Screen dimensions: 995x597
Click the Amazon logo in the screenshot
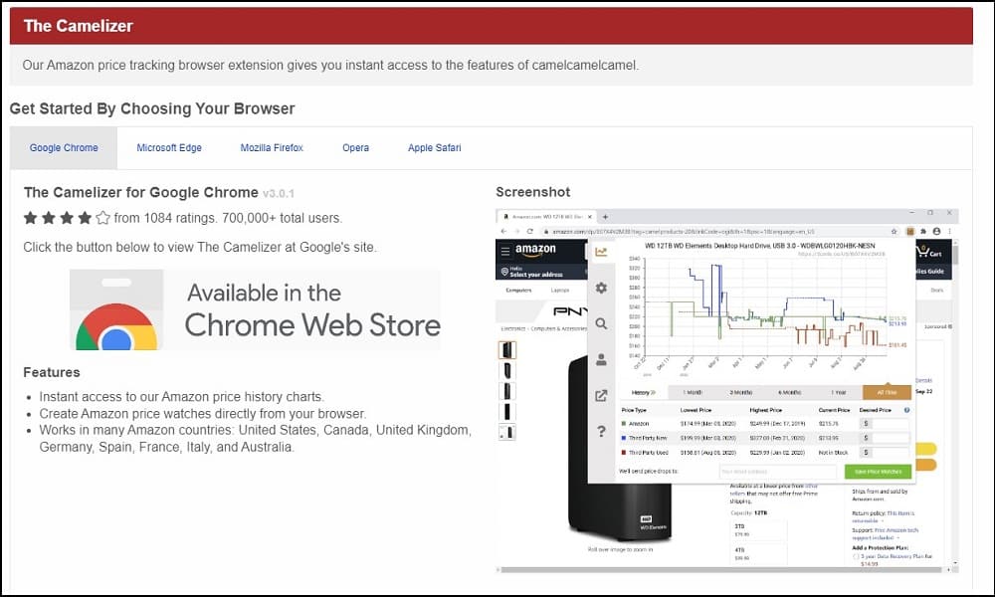[x=535, y=250]
